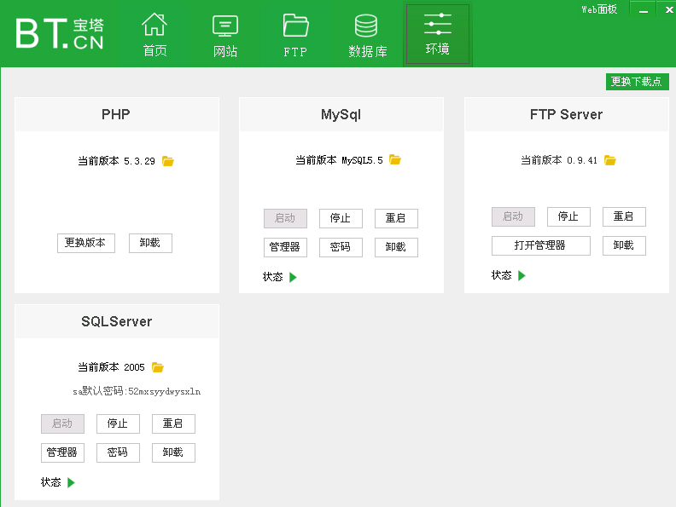676x507 pixels.
Task: Stop FTP Server with 停止 button
Action: [x=568, y=216]
